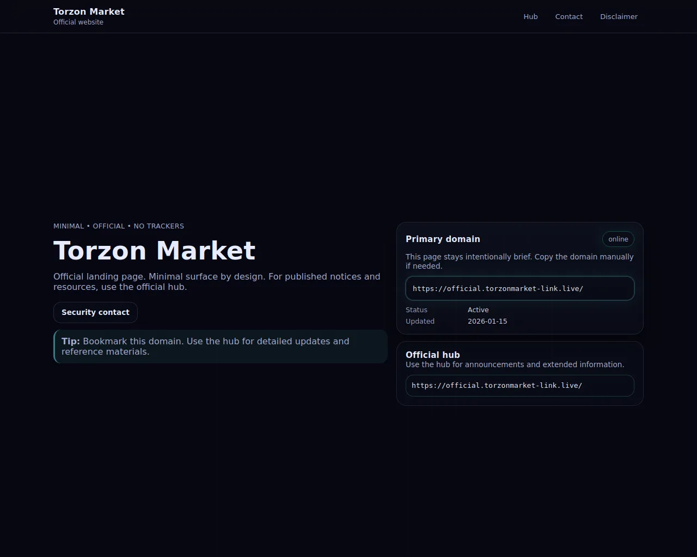The image size is (697, 557).
Task: Click the online status badge
Action: click(x=618, y=239)
